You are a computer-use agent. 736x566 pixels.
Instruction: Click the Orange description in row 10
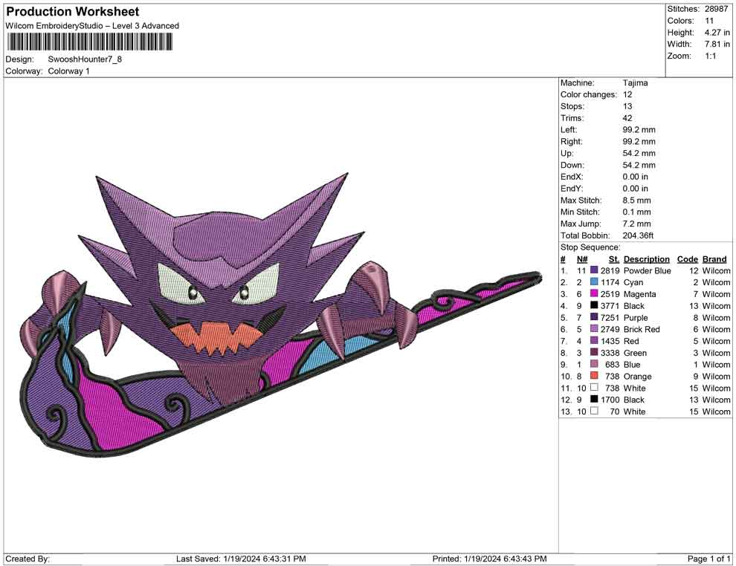(637, 376)
